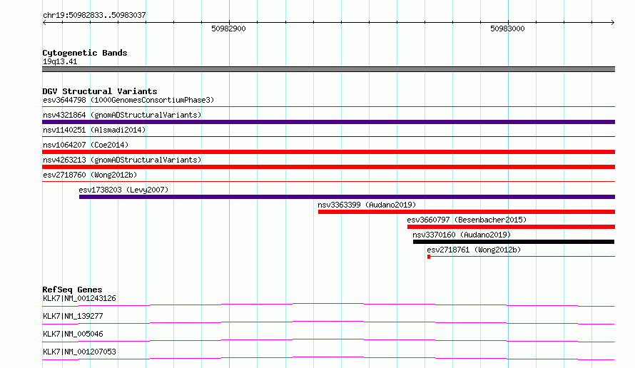The width and height of the screenshot is (635, 368).
Task: Click the 50983000 ruler position label
Action: (x=507, y=29)
